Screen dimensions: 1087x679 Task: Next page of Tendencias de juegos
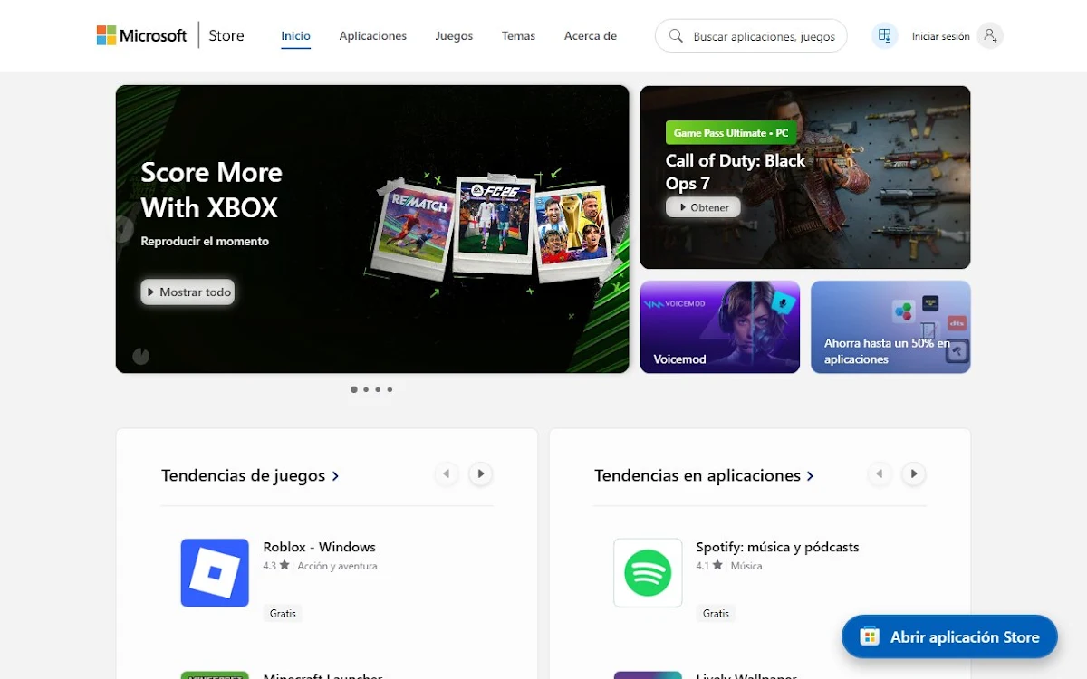pyautogui.click(x=481, y=473)
